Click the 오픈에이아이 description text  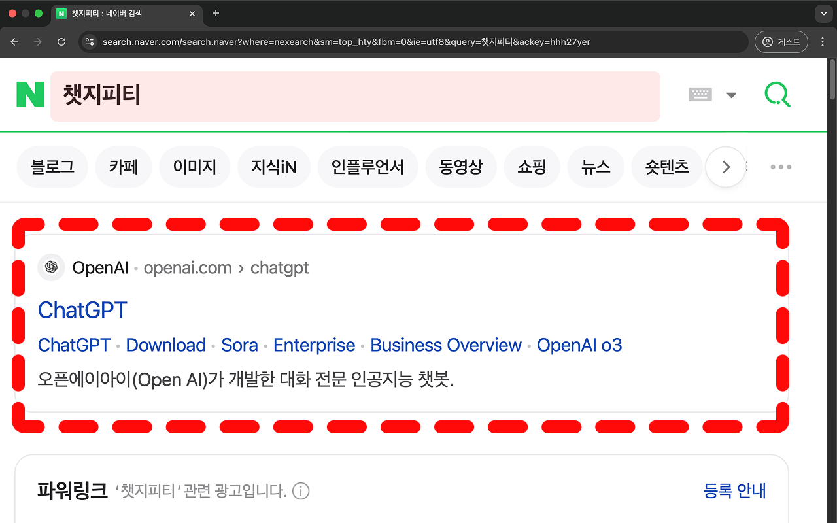click(246, 380)
